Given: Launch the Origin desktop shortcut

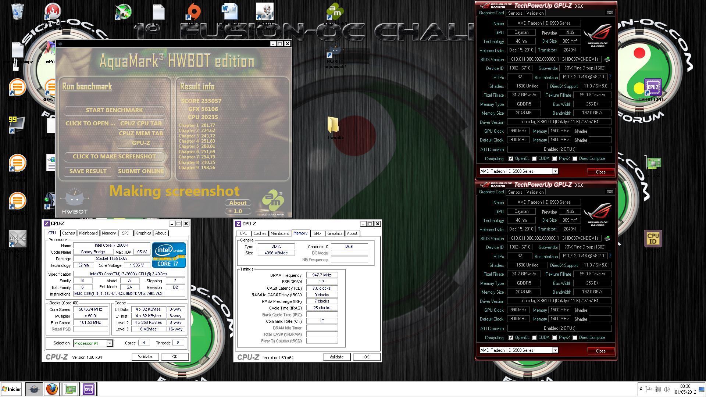Looking at the screenshot, I should point(194,12).
